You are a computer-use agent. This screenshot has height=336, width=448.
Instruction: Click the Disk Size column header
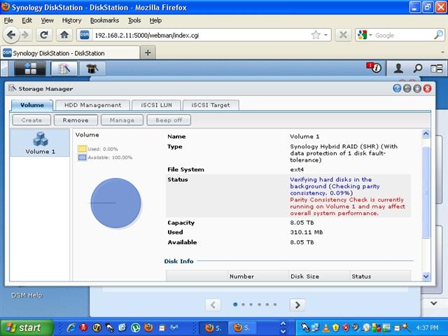point(319,276)
